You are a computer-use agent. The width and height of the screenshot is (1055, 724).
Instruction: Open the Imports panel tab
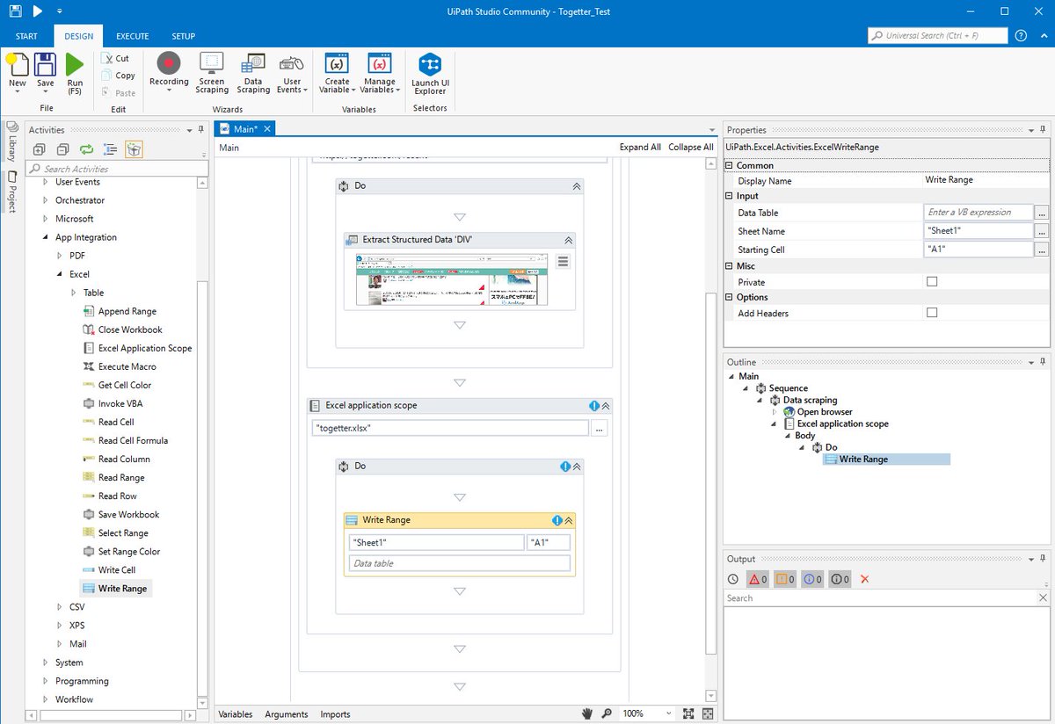click(335, 714)
